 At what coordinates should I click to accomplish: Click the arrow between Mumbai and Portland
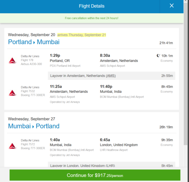coord(33,126)
